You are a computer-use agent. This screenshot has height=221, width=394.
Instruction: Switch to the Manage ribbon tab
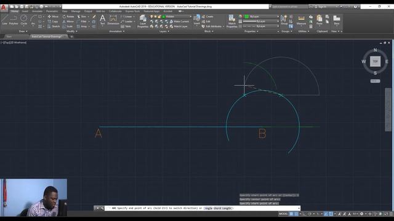[76, 11]
